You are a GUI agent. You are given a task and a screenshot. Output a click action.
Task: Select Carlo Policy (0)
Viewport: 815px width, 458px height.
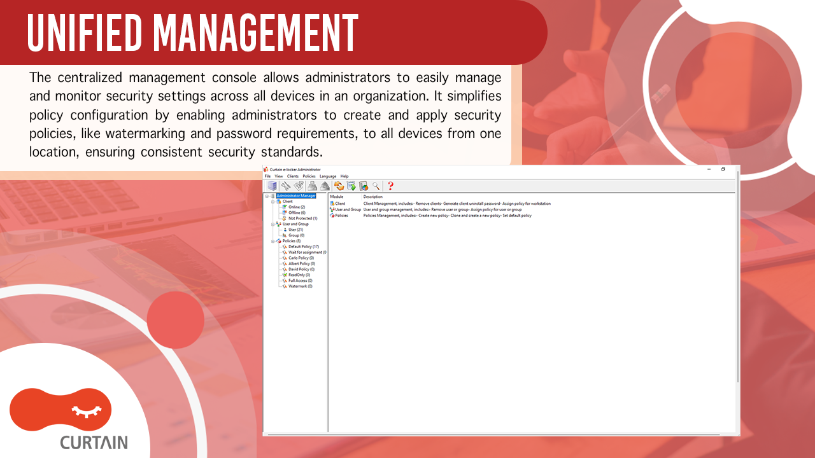tap(301, 258)
